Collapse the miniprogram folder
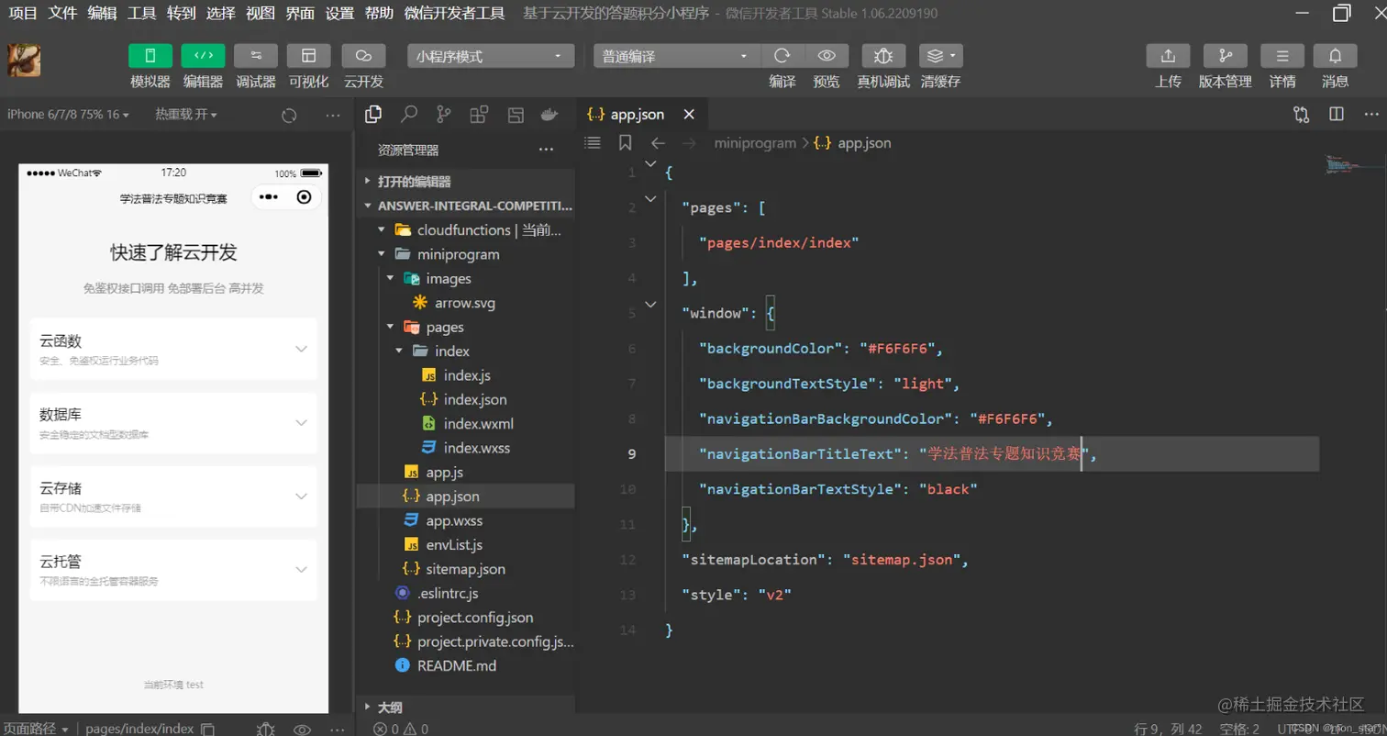Screen dimensions: 1387x736 [466, 254]
